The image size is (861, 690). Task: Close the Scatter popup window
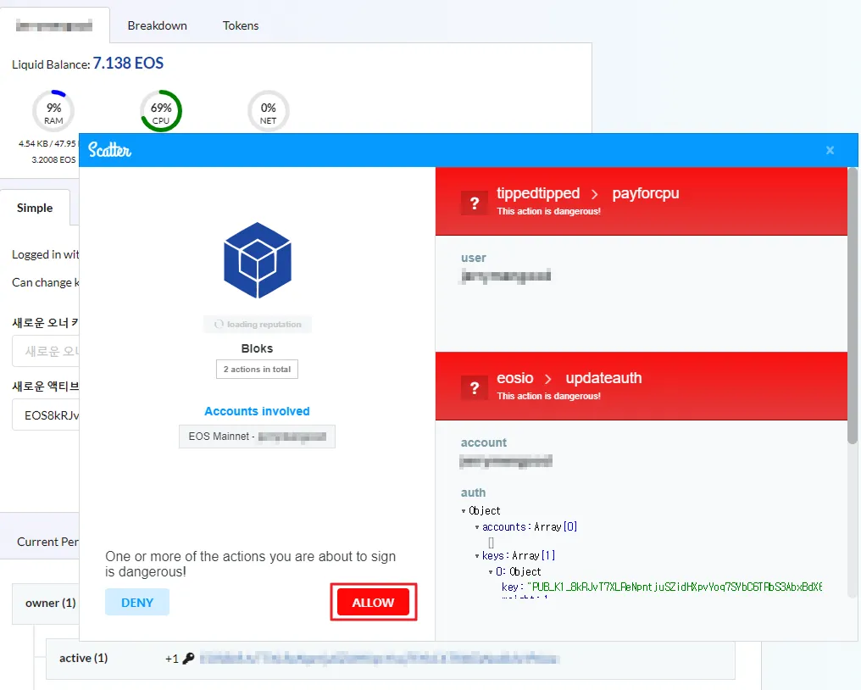coord(830,150)
